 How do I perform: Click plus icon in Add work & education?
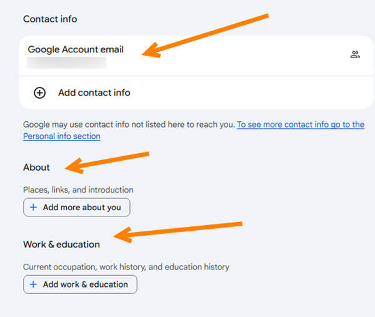[x=34, y=284]
